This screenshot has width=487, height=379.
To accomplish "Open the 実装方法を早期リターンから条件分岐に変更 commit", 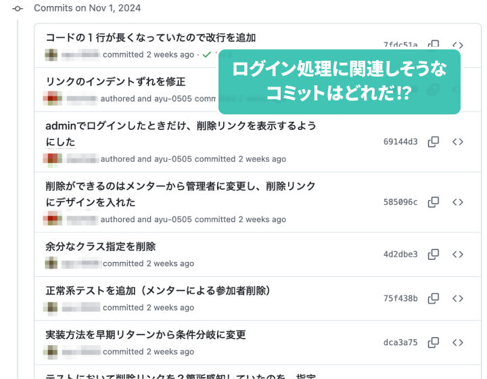I will [x=145, y=335].
